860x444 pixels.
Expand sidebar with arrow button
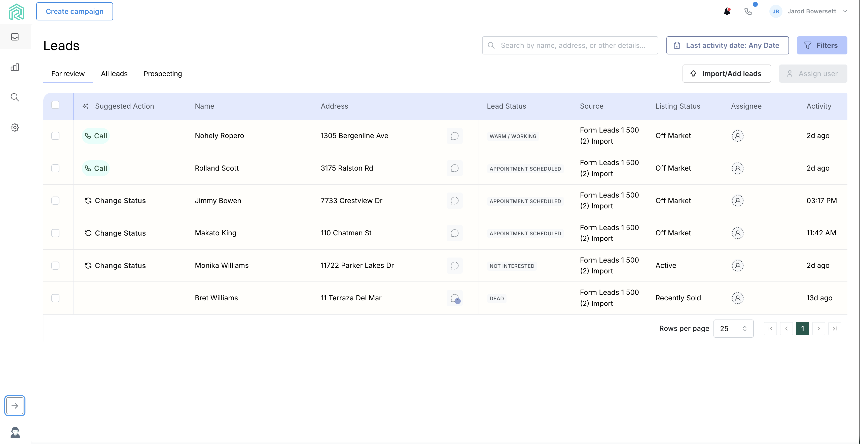click(15, 406)
